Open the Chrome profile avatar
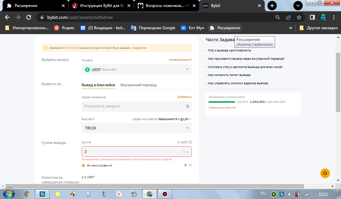 323,17
